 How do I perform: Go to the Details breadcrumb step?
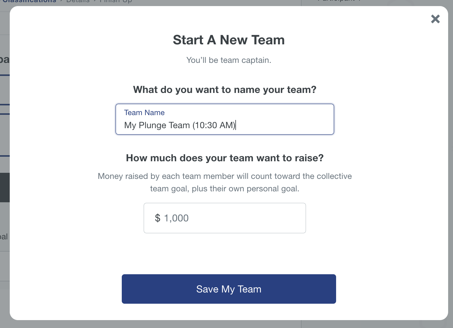[78, 2]
